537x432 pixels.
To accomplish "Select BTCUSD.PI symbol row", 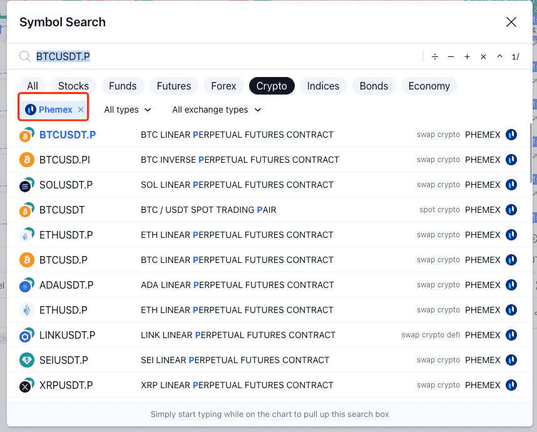I will [x=268, y=160].
